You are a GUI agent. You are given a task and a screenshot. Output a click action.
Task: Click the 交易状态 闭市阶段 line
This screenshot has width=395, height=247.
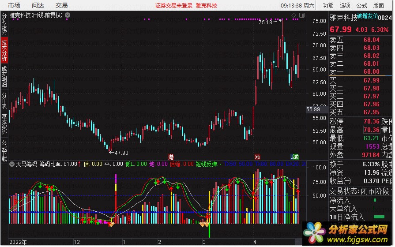coord(360,191)
